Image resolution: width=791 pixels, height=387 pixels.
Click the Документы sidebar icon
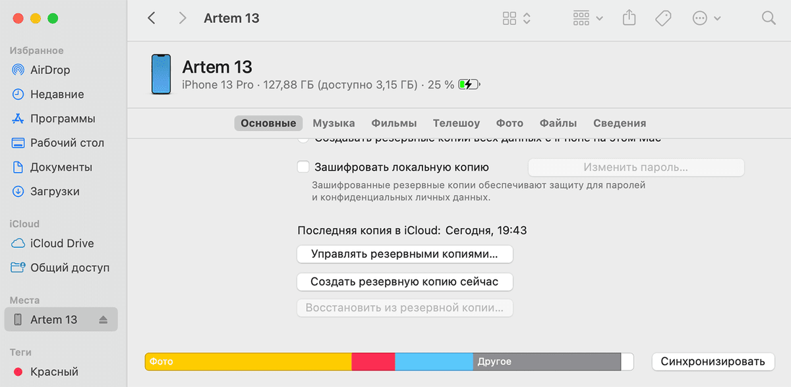pyautogui.click(x=18, y=167)
